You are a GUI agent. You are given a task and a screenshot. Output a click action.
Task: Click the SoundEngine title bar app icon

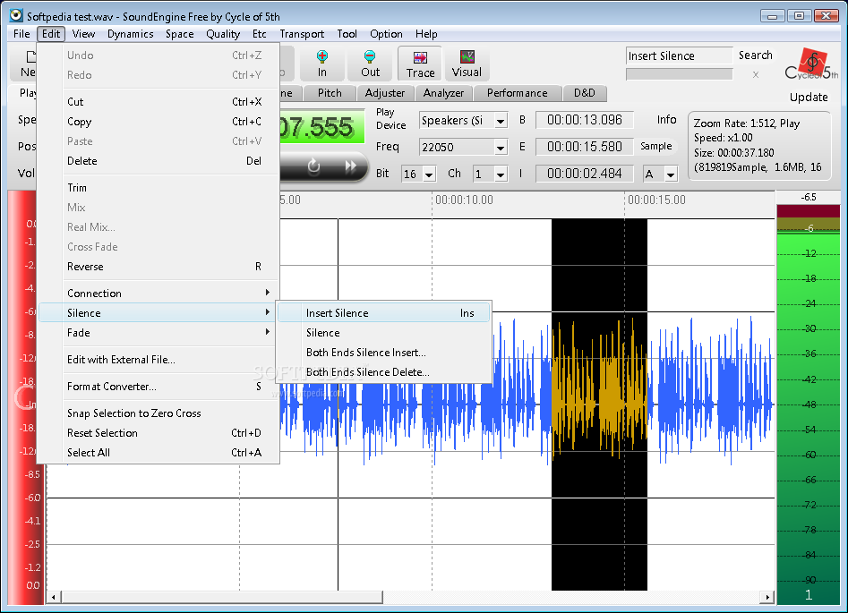16,15
